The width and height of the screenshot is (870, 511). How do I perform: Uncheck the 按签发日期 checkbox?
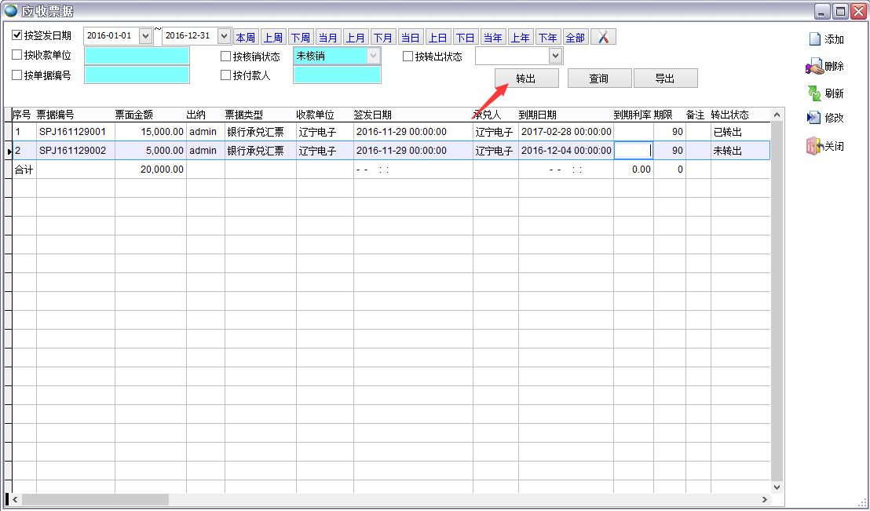pos(17,35)
